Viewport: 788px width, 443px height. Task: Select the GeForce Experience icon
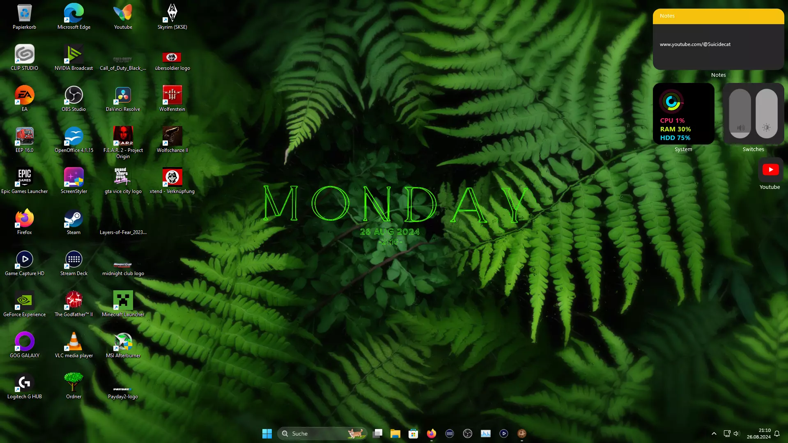point(25,304)
